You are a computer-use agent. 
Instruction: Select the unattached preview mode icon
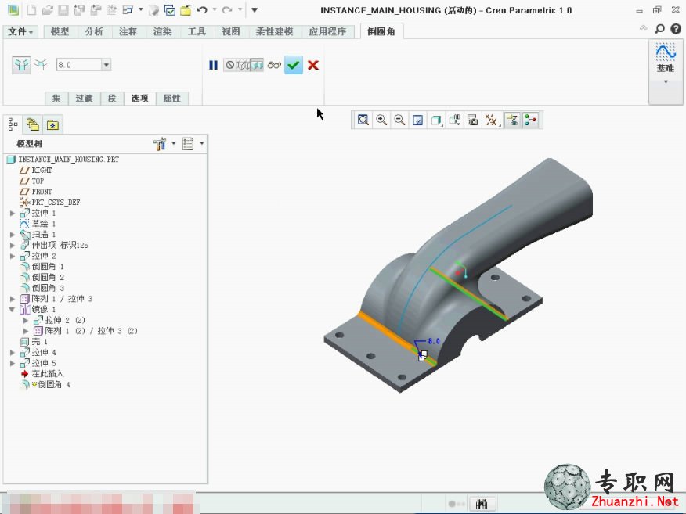click(x=244, y=65)
